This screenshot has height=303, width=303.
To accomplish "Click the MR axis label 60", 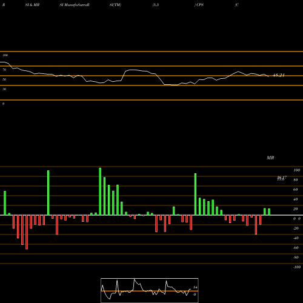I will coord(296,190).
